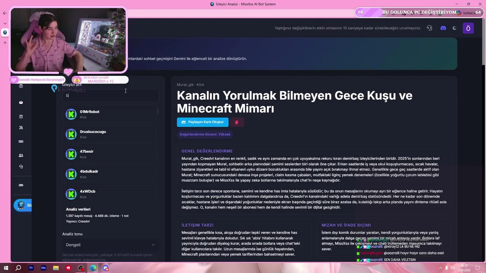Open Adobe Premiere Pro from taskbar
The width and height of the screenshot is (486, 273).
click(x=31, y=268)
